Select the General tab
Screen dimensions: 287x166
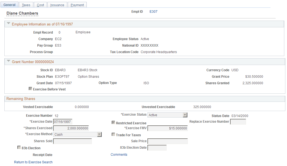[9, 5]
